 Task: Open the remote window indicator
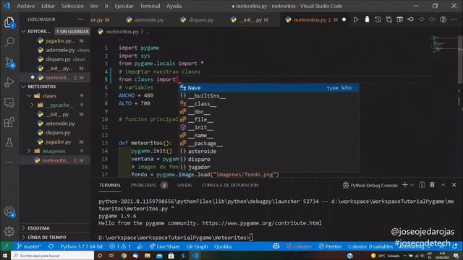pyautogui.click(x=6, y=246)
